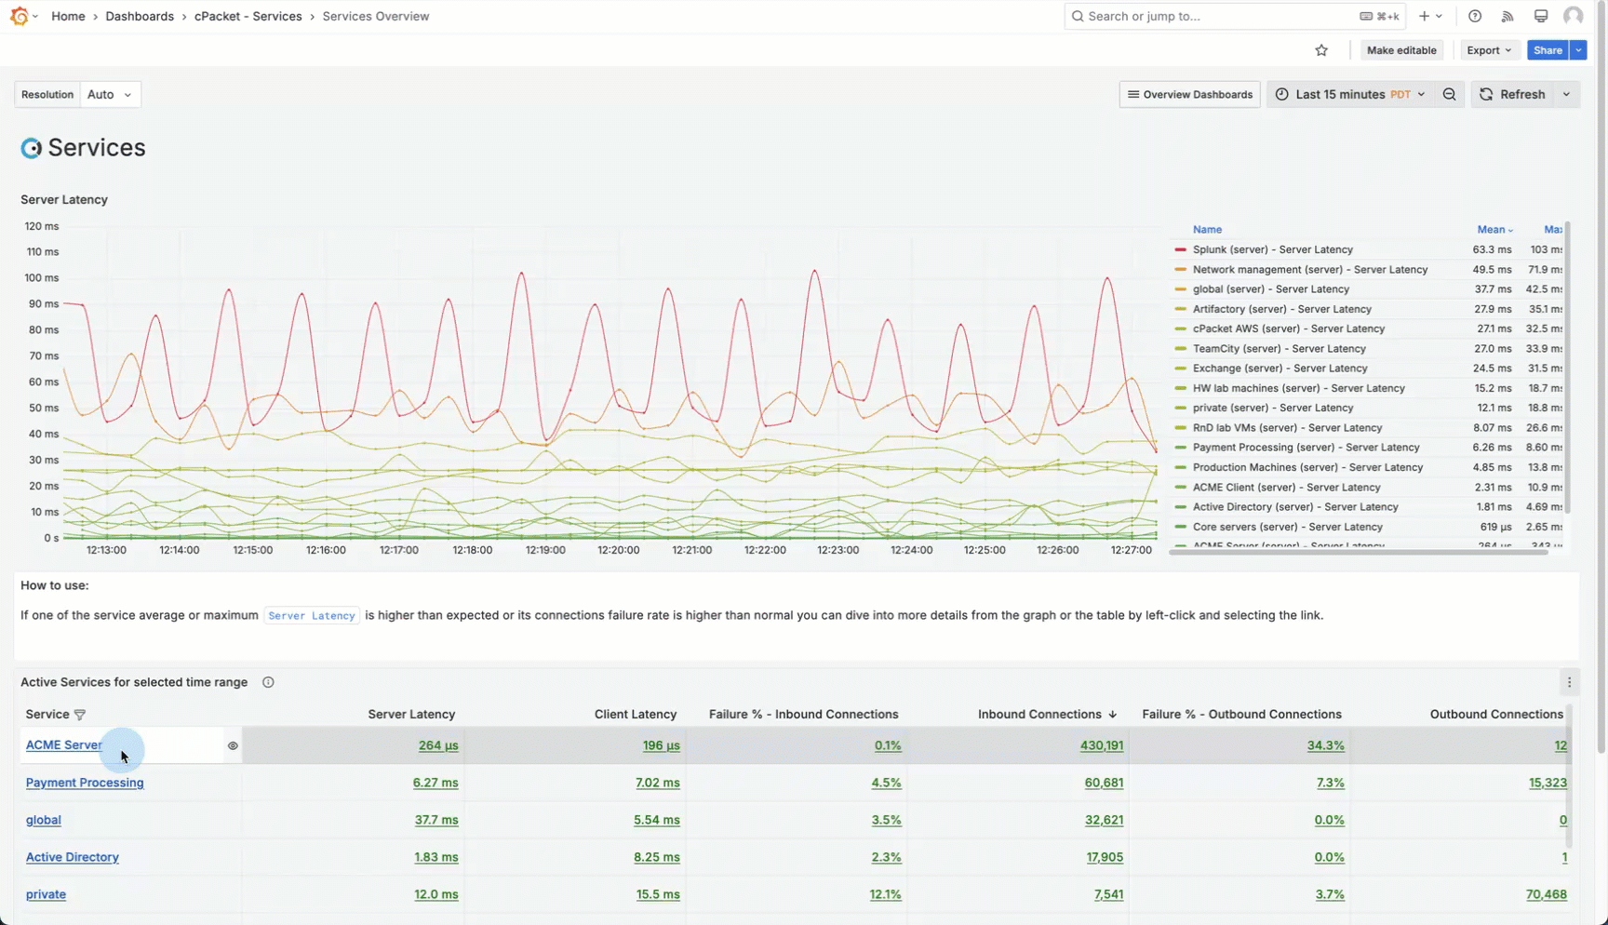This screenshot has width=1608, height=925.
Task: Open the Last 15 minutes time picker
Action: pyautogui.click(x=1352, y=94)
